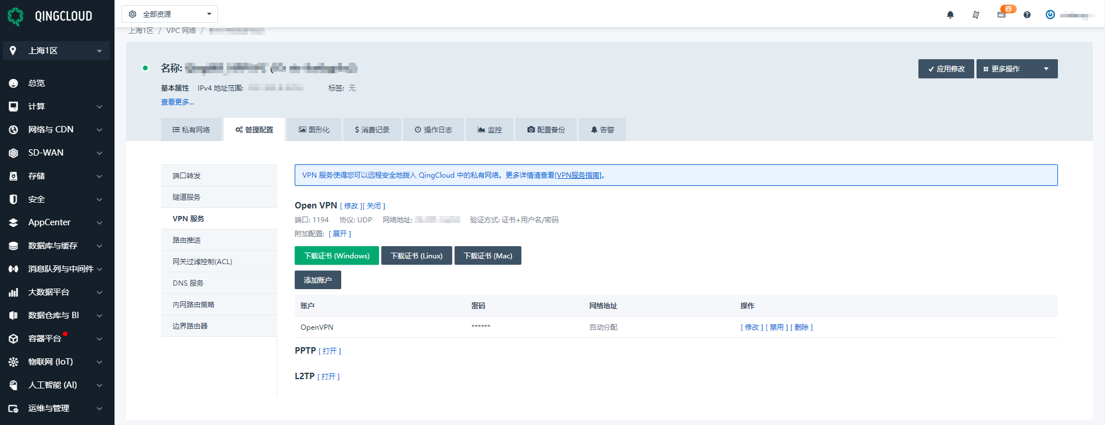Click the gear icon in 全部资源 selector
Viewport: 1105px width, 425px height.
133,14
